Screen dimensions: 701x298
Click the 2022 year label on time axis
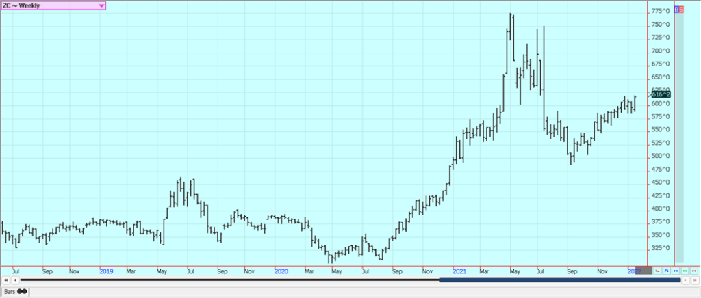[x=634, y=271]
